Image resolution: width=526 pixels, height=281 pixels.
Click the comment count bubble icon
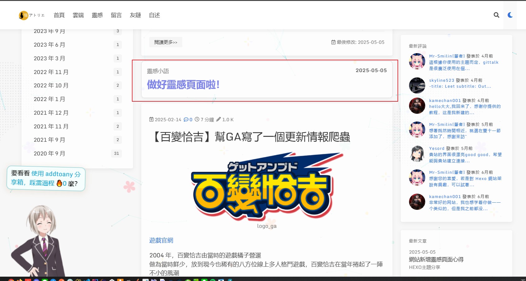(186, 120)
